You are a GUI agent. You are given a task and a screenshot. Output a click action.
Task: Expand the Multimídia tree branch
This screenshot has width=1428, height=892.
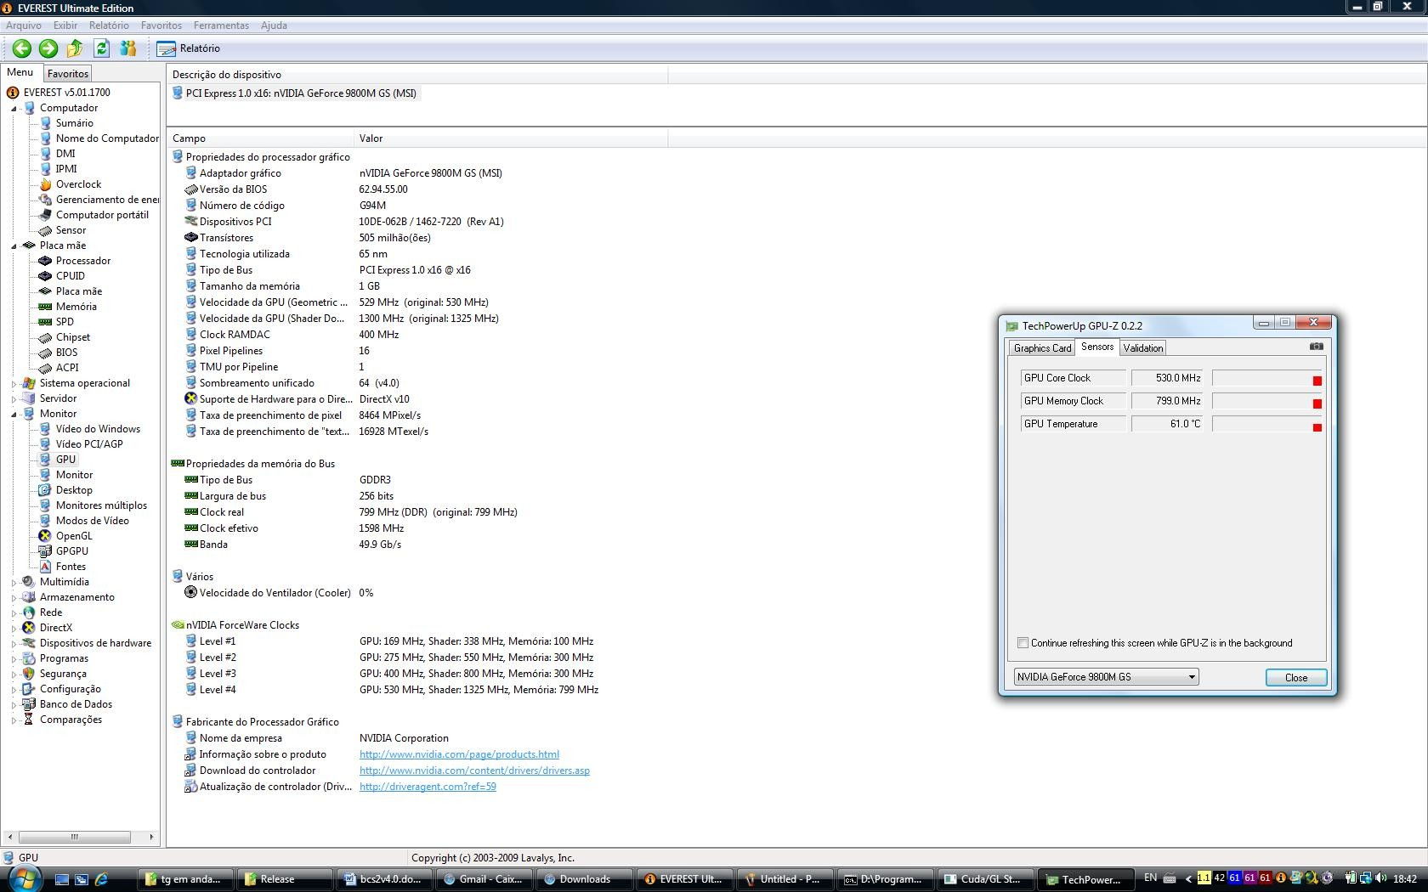(x=14, y=583)
